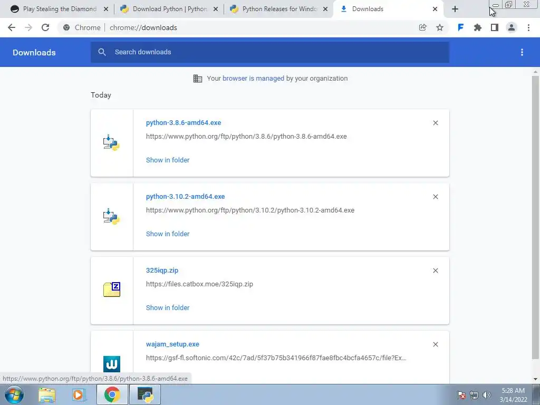Viewport: 540px width, 405px height.
Task: Go back with the browser back arrow
Action: [x=12, y=27]
